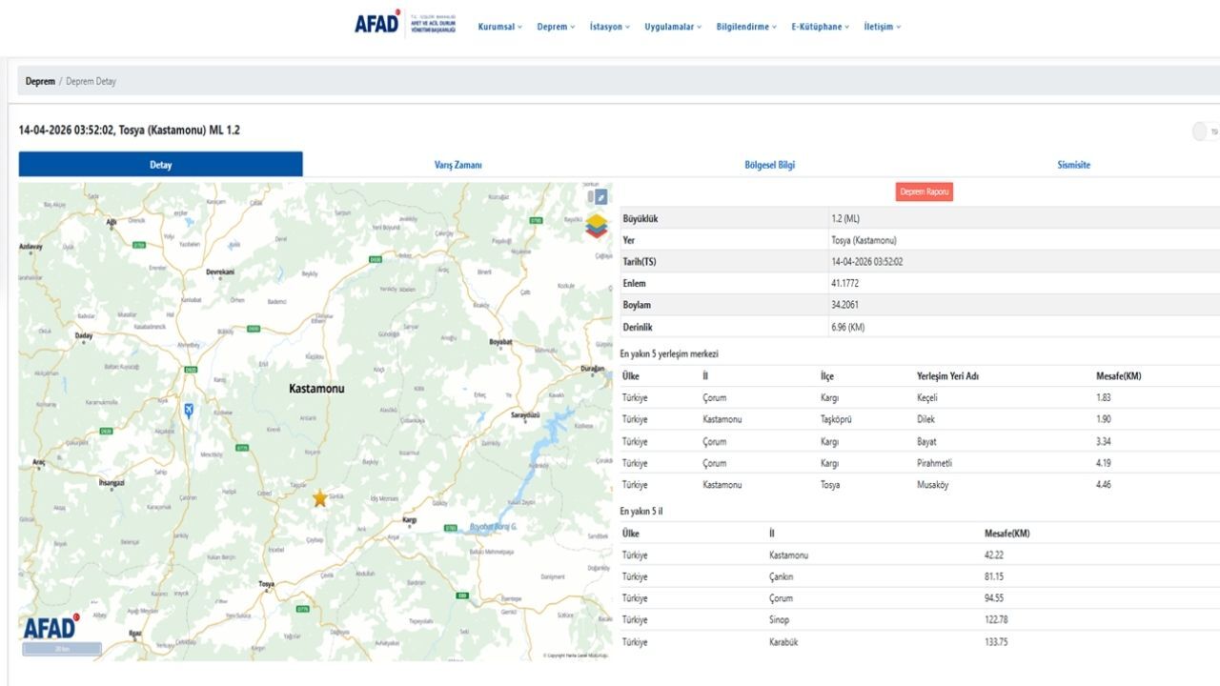
Task: Click the airport icon on the map
Action: pyautogui.click(x=189, y=410)
